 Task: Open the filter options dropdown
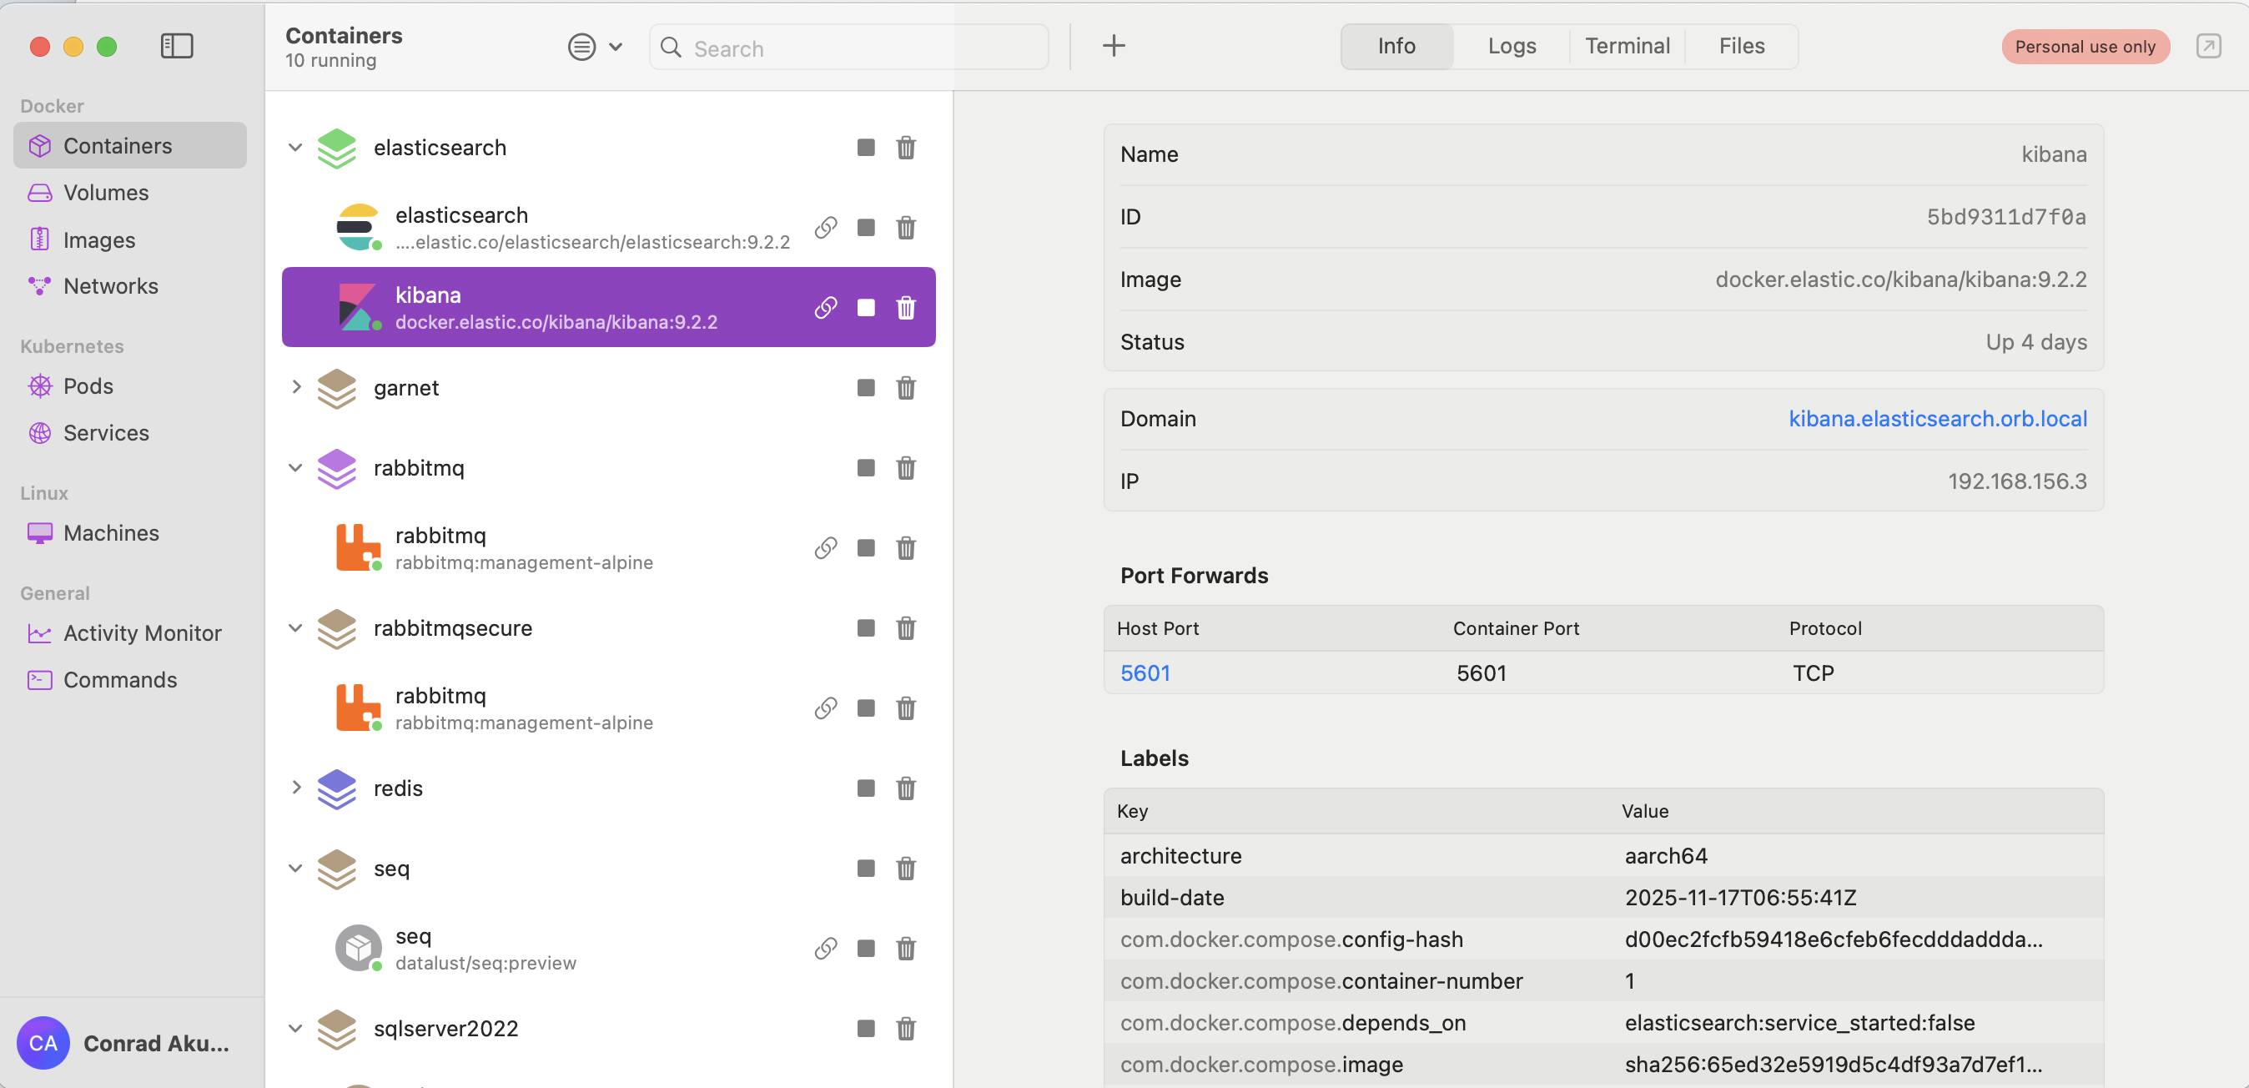point(595,46)
